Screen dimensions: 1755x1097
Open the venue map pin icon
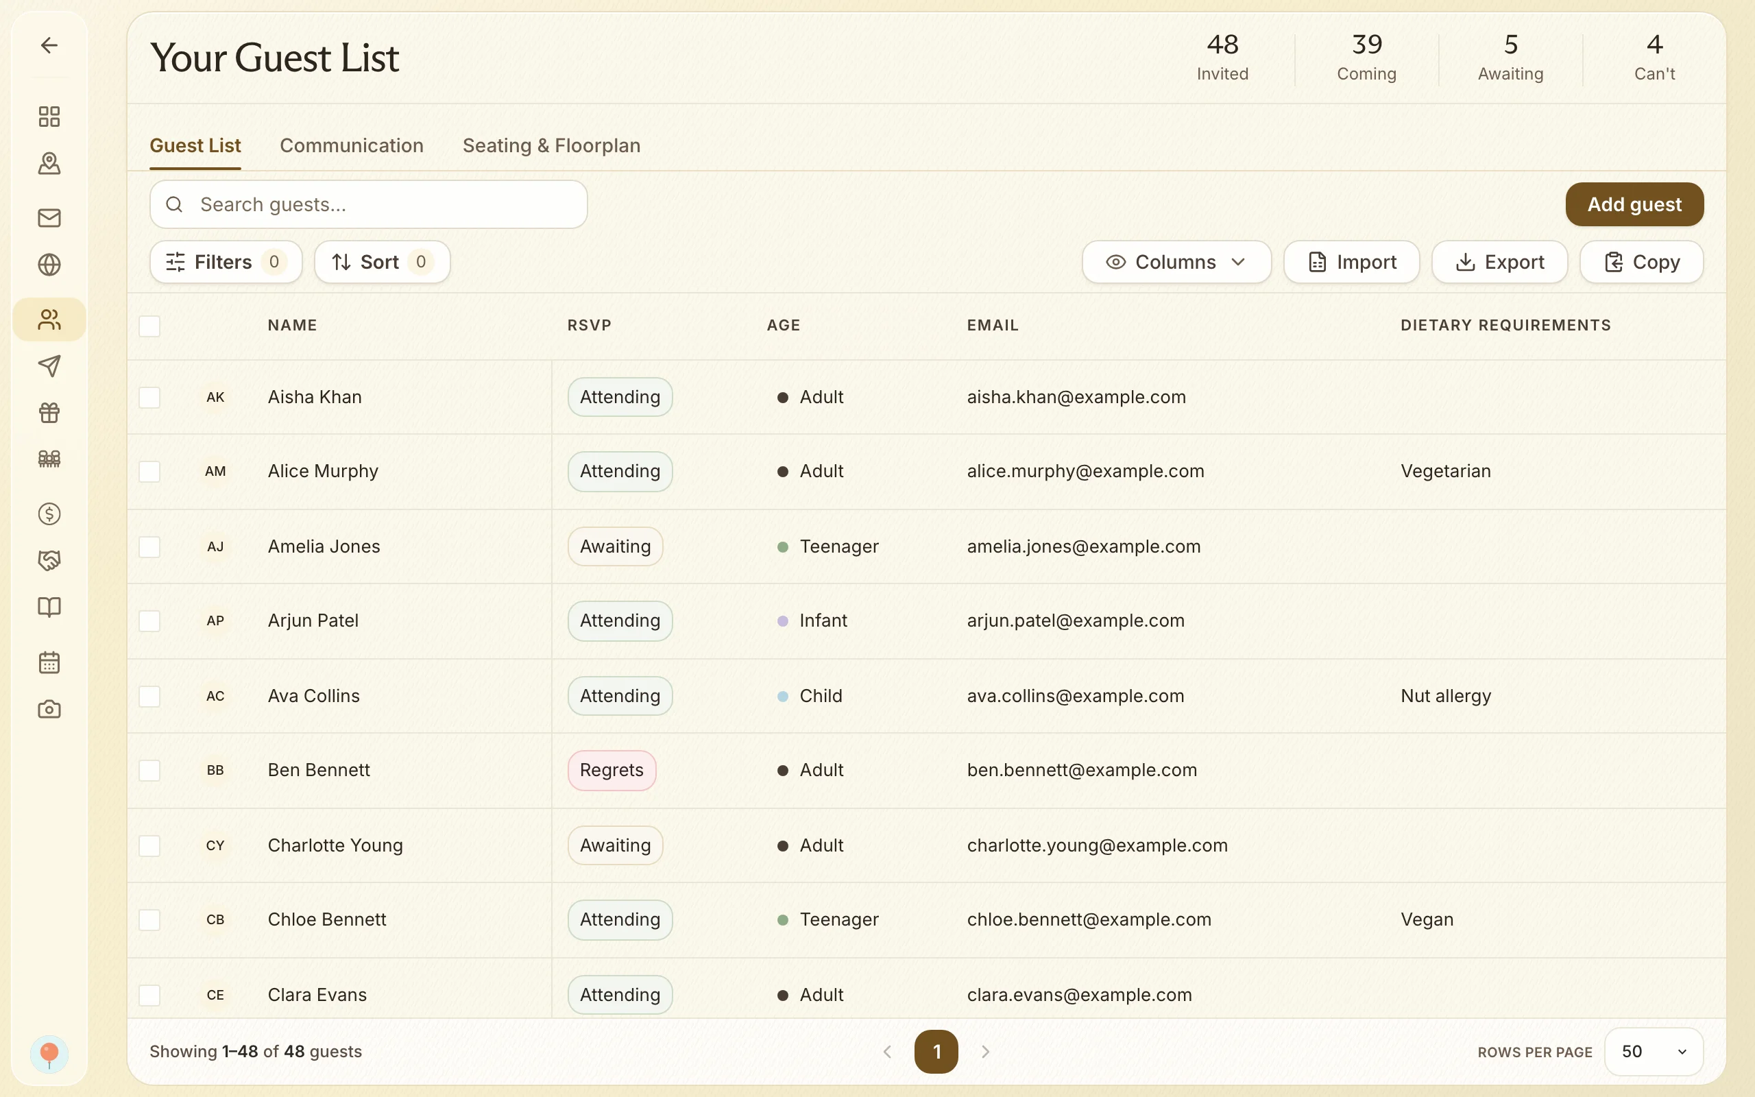pyautogui.click(x=49, y=163)
